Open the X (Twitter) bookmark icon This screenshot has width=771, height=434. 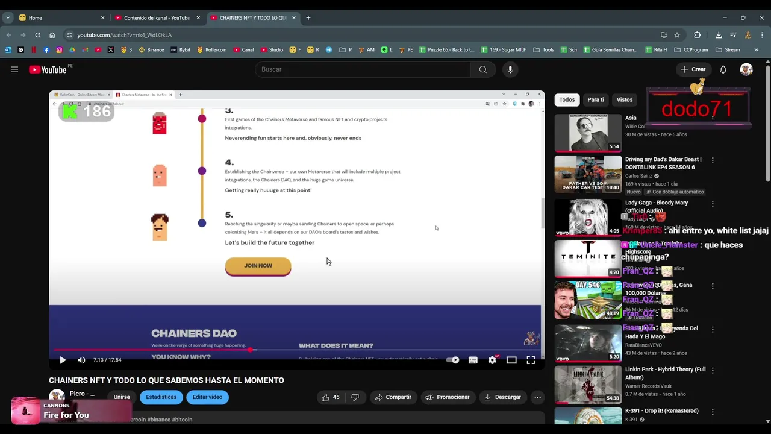click(111, 50)
